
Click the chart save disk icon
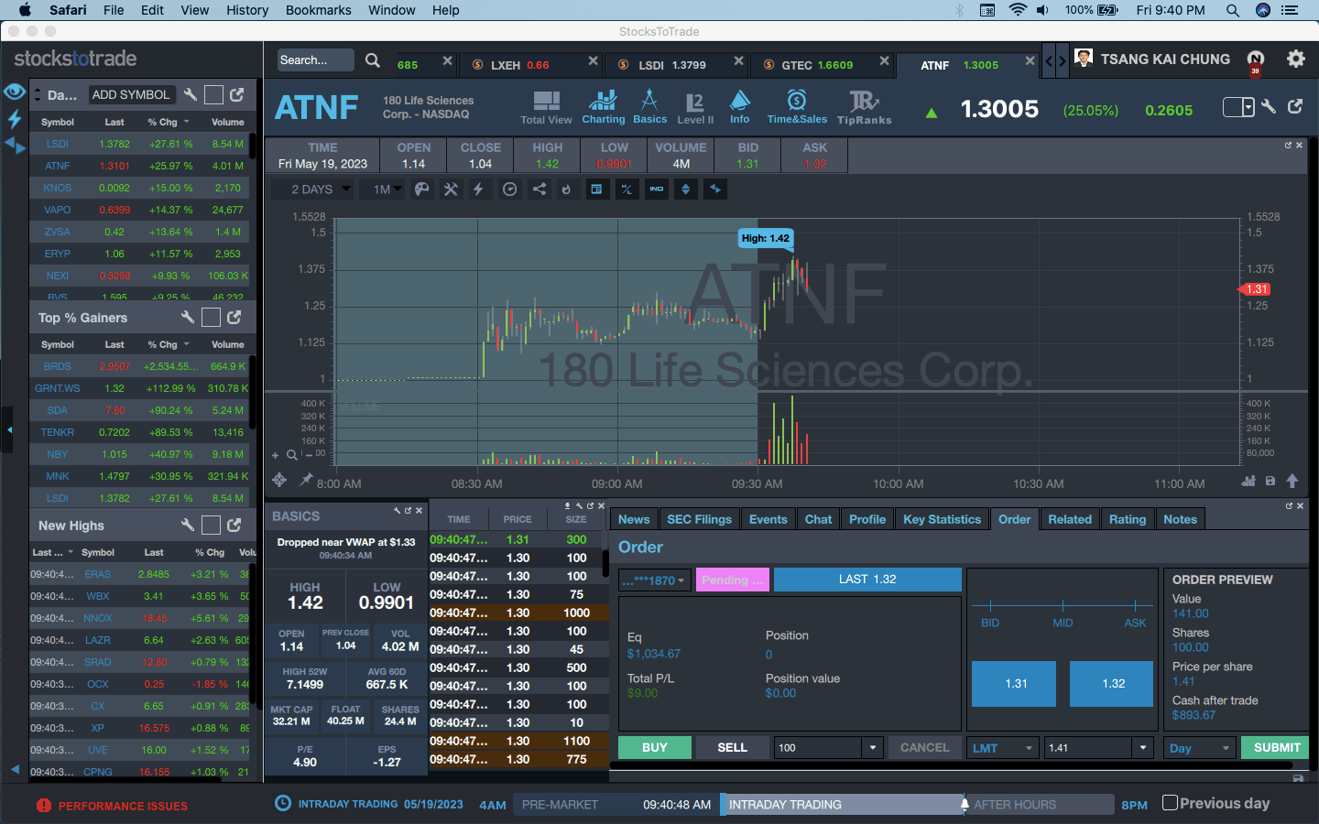coord(1270,481)
